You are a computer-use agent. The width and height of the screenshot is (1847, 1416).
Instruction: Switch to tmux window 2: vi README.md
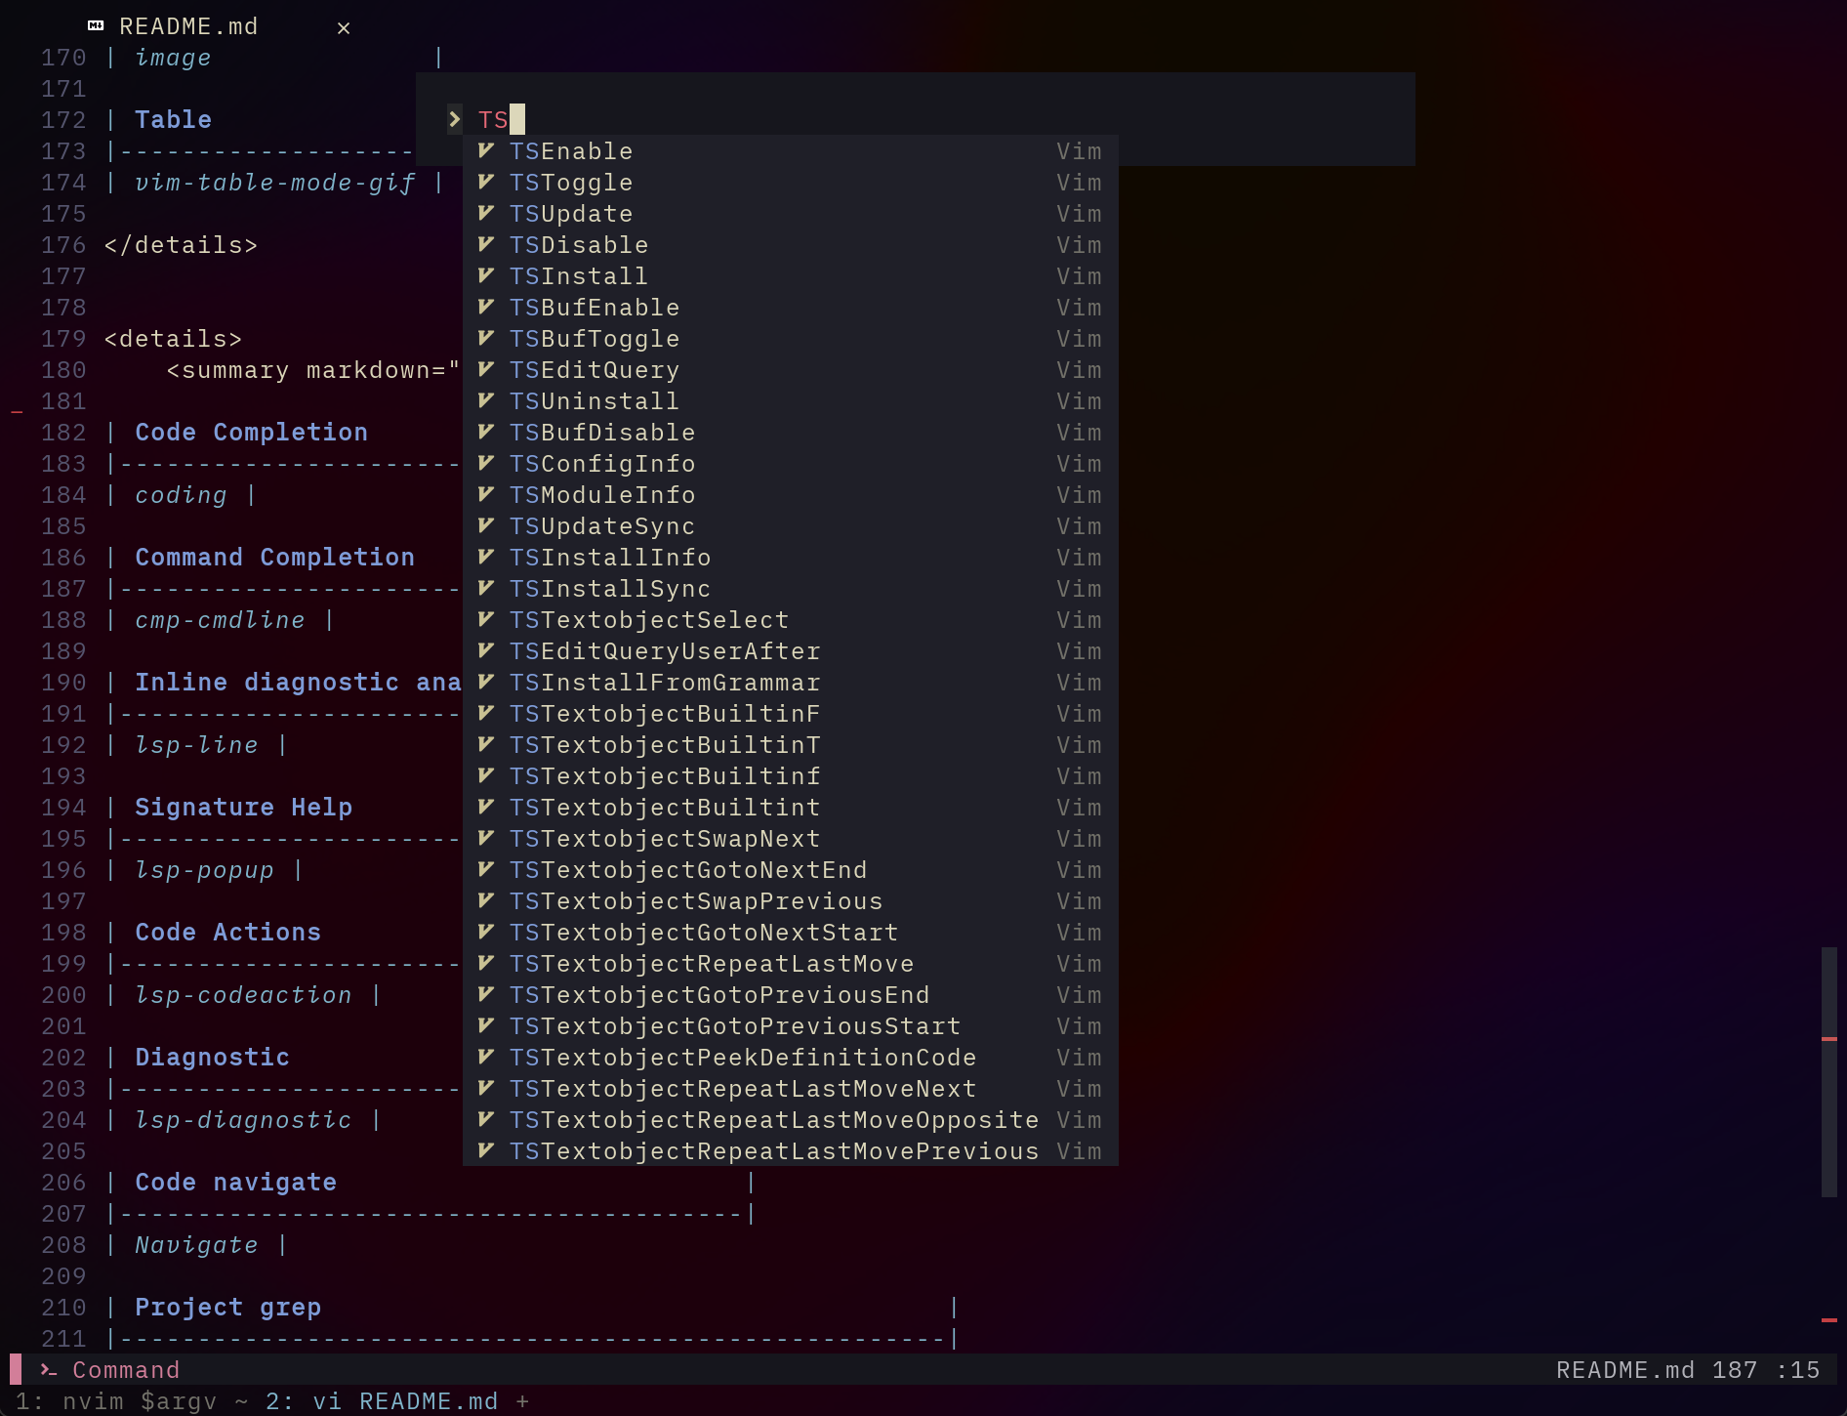[x=382, y=1401]
